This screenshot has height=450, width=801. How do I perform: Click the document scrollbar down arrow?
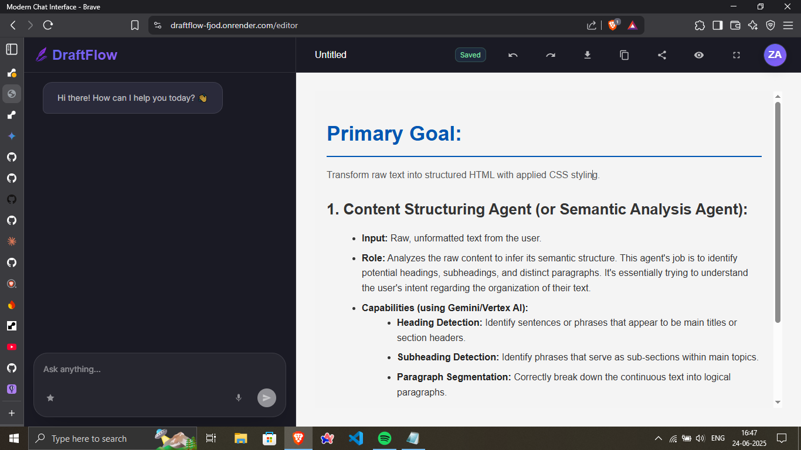(778, 402)
